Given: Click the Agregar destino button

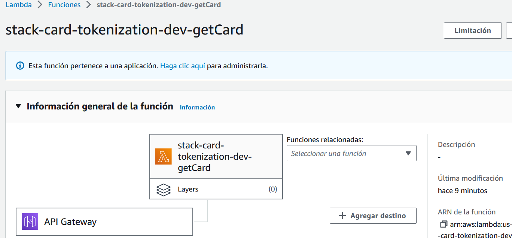Looking at the screenshot, I should (373, 216).
